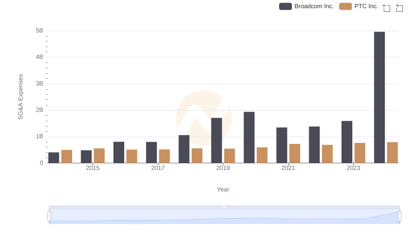The image size is (409, 236).
Task: Click the tallest Broadcom bar for 2024
Action: click(379, 97)
